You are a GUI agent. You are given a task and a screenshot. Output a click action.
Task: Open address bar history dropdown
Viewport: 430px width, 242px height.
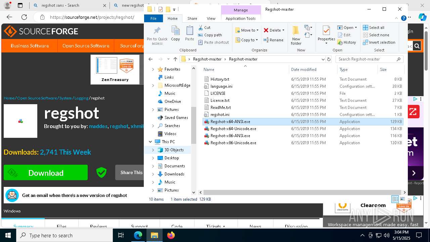coord(323,59)
